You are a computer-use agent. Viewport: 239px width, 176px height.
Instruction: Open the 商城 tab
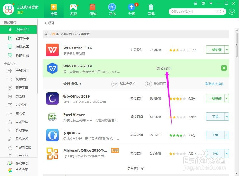coord(93,10)
